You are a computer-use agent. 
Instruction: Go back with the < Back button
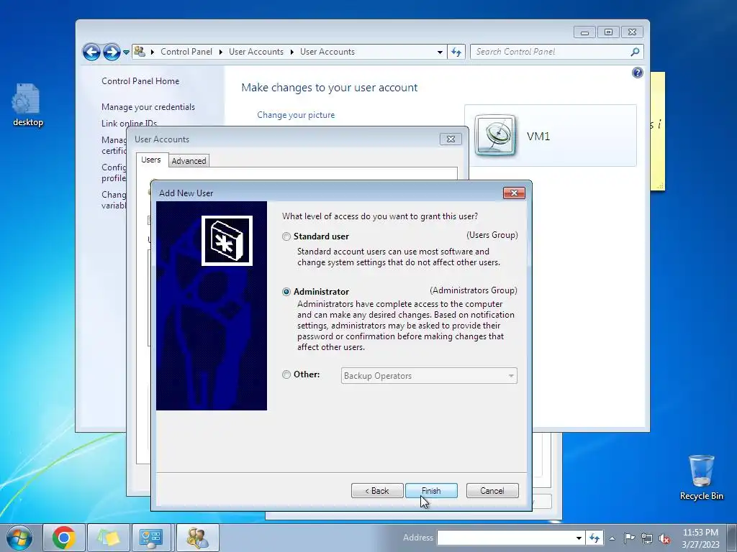(377, 490)
